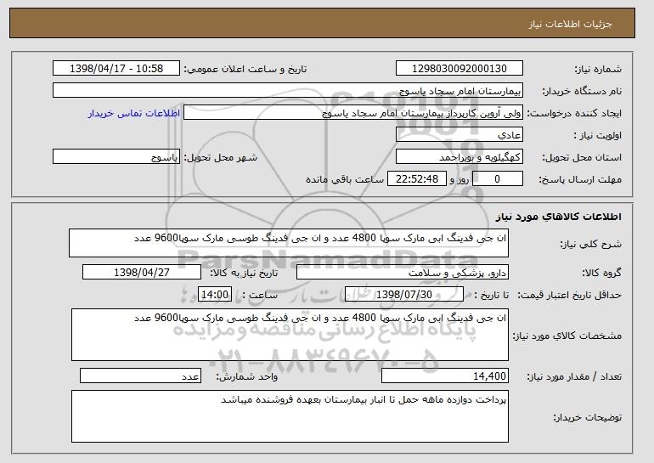The width and height of the screenshot is (654, 463).
Task: Click the label ایجاد کننده درخواست
Action: click(574, 113)
